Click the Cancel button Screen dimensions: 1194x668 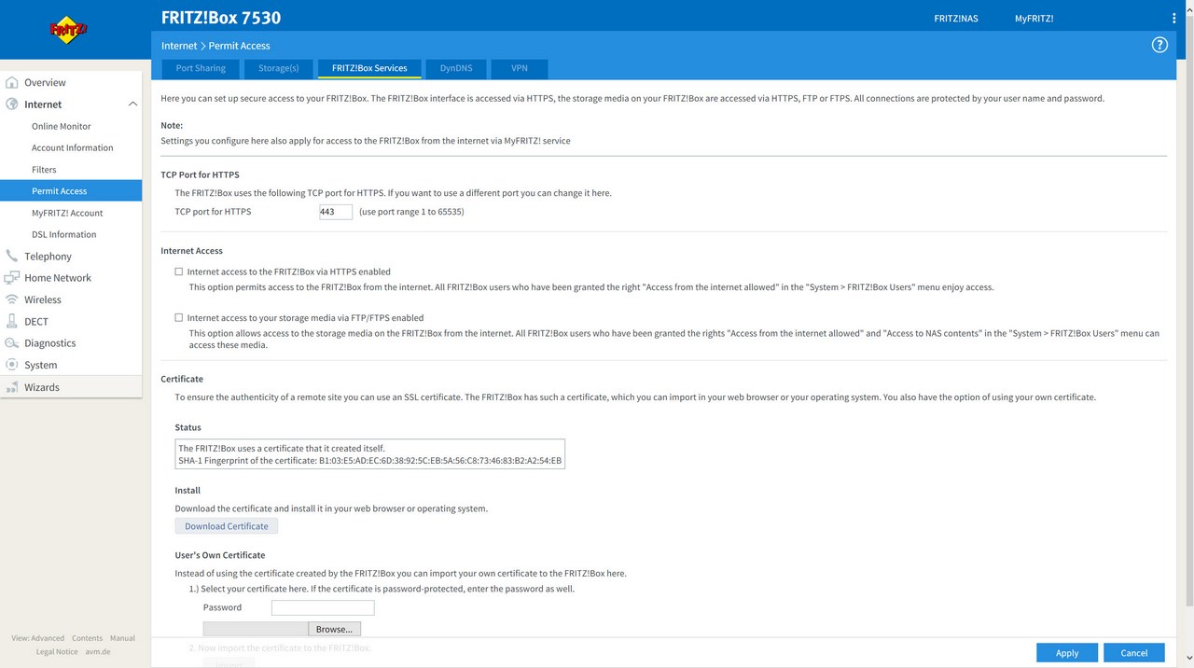[1134, 653]
